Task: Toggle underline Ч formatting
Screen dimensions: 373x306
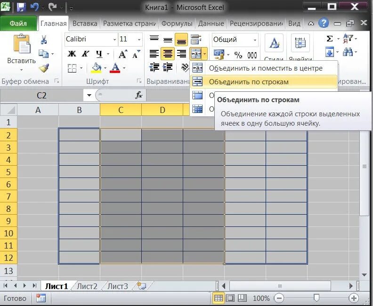Action: [99, 54]
